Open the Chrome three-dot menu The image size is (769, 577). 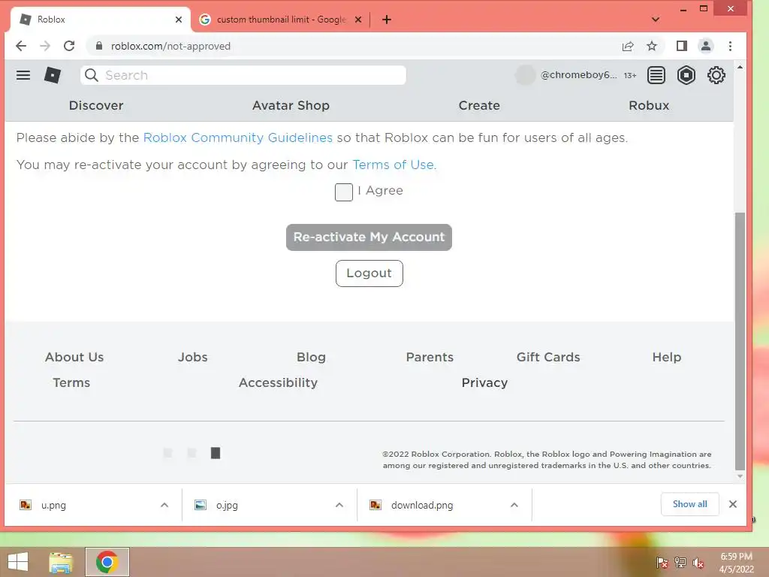pyautogui.click(x=730, y=46)
